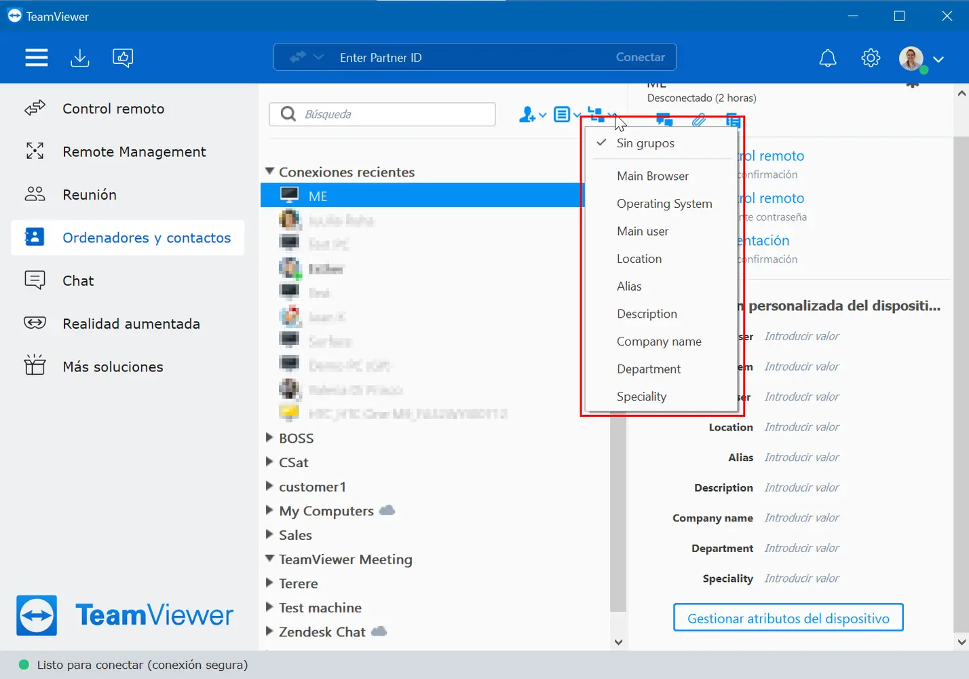Open the add contact dropdown icon
Screen dimensions: 969x679
click(x=532, y=115)
